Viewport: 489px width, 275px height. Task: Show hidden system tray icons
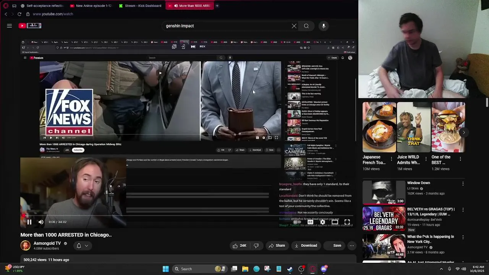[x=442, y=269]
